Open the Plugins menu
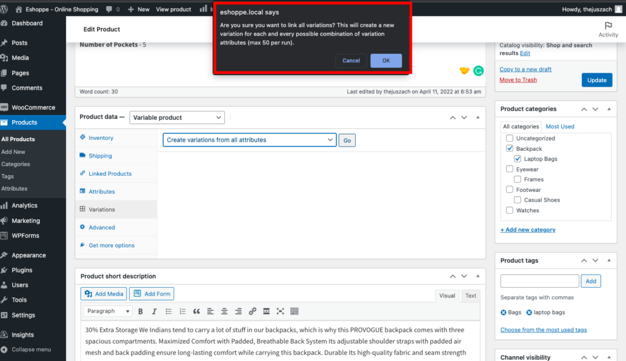The height and width of the screenshot is (361, 626). (x=21, y=270)
